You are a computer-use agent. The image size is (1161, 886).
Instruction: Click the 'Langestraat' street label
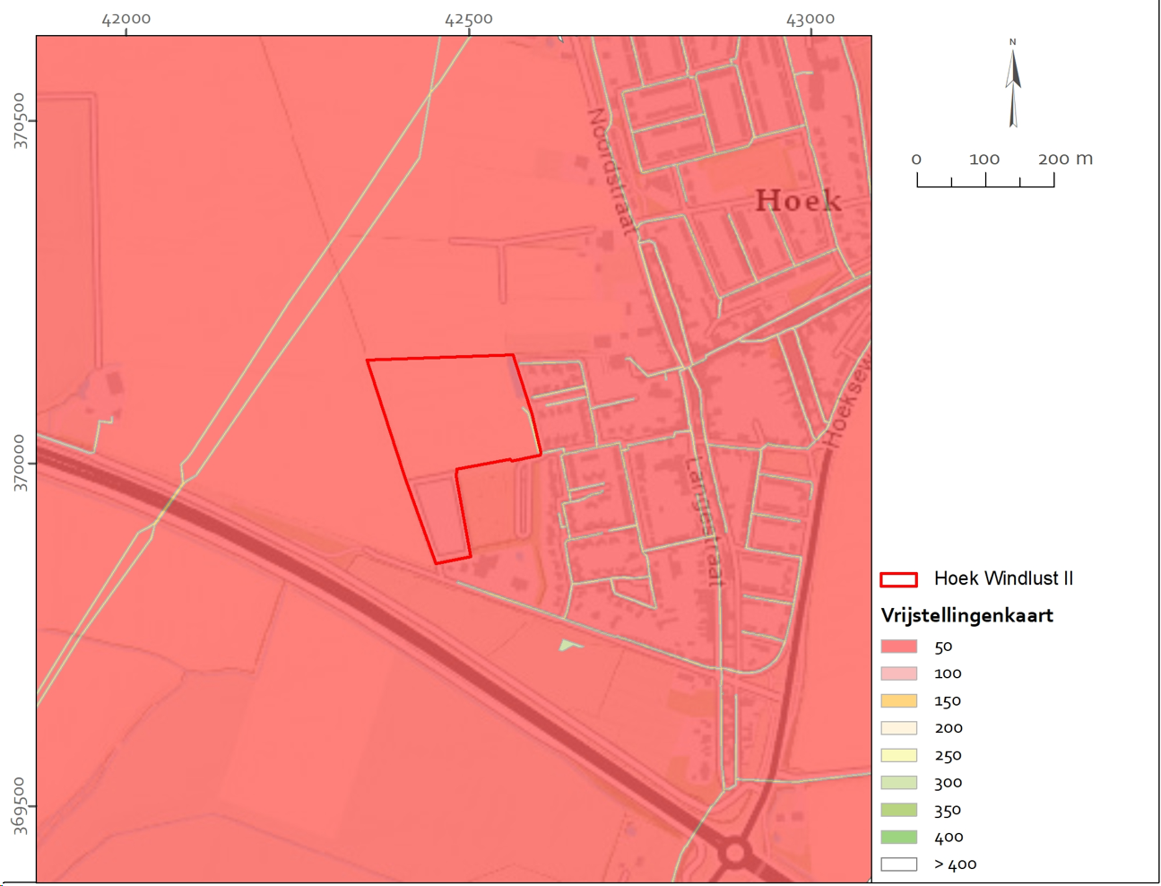[704, 521]
